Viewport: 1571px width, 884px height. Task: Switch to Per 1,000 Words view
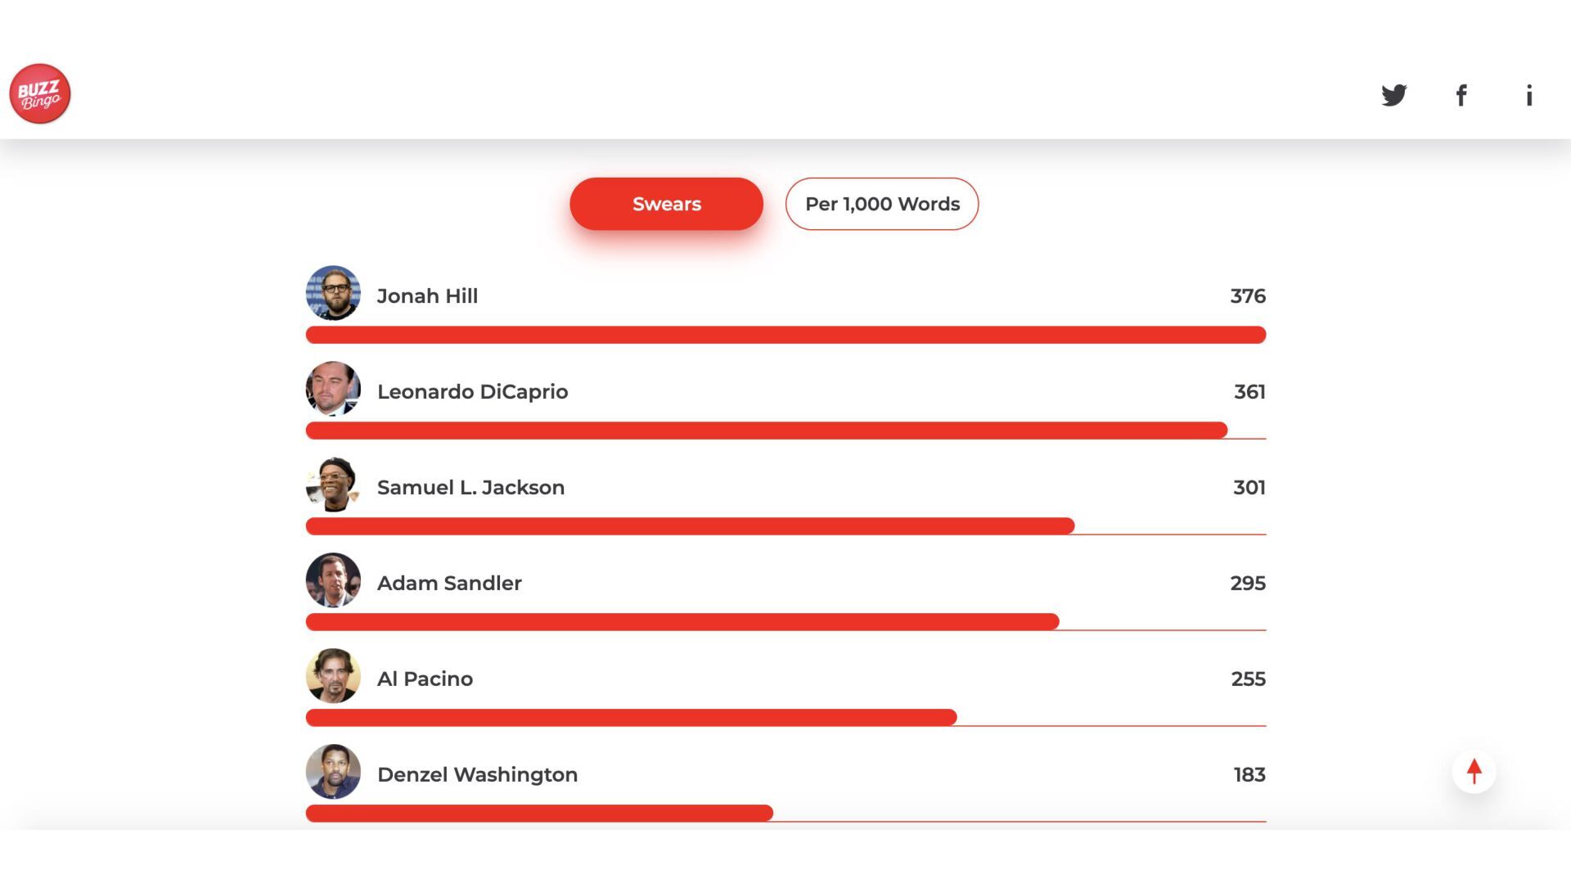click(882, 204)
